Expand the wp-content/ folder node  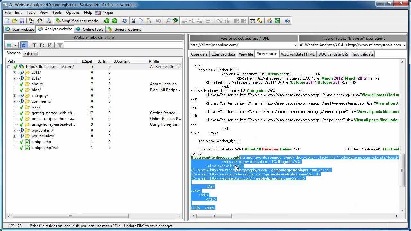coord(14,130)
